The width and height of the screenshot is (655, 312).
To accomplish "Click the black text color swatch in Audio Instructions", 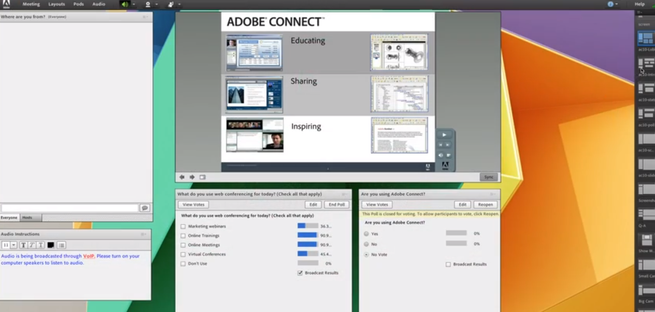I will [x=50, y=245].
